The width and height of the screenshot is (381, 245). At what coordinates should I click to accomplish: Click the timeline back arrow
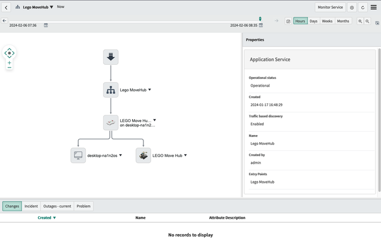pos(4,21)
